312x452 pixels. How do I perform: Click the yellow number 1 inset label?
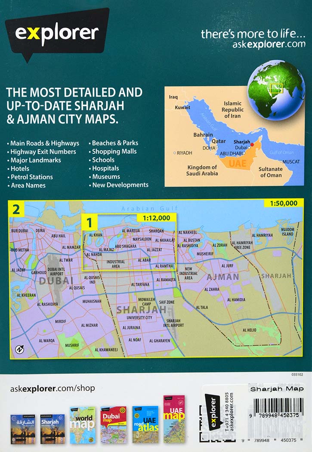(x=90, y=222)
